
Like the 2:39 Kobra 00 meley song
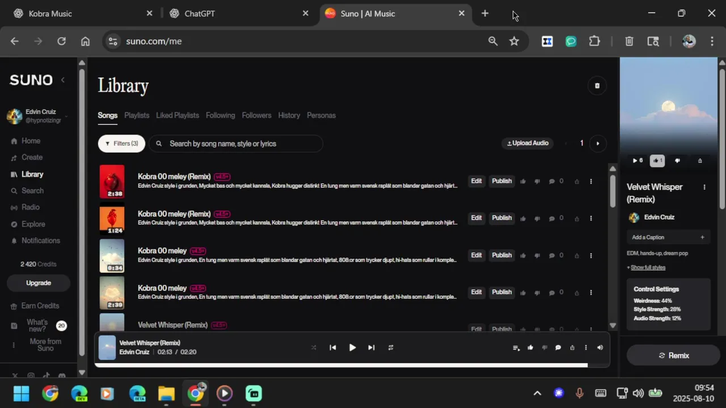tap(523, 293)
